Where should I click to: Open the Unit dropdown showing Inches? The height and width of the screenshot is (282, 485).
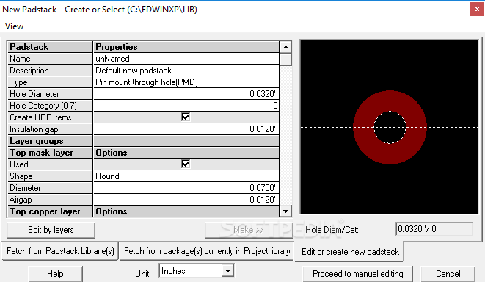[227, 271]
